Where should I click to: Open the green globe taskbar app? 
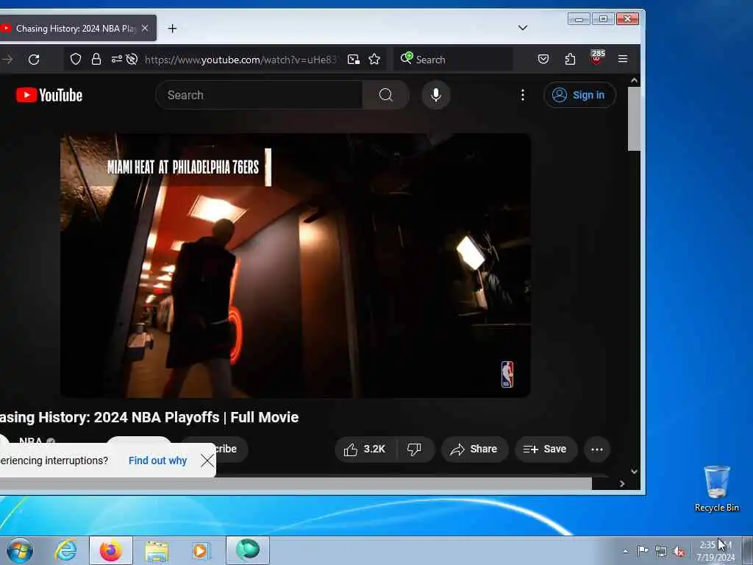[x=248, y=550]
